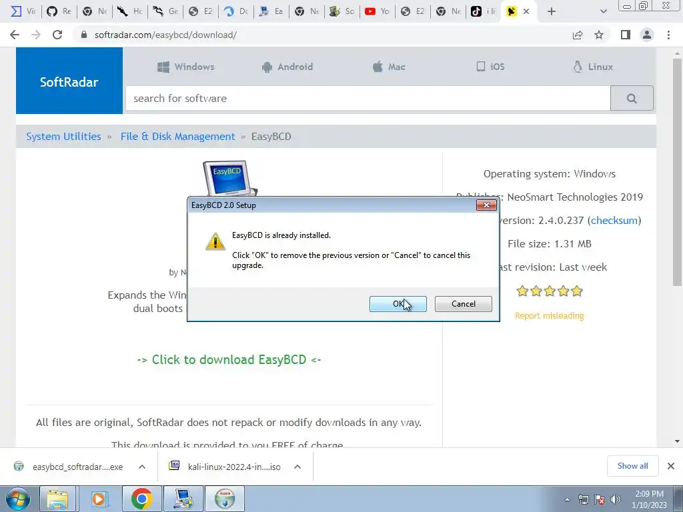The width and height of the screenshot is (683, 512).
Task: Click the browser forward arrow
Action: [36, 35]
